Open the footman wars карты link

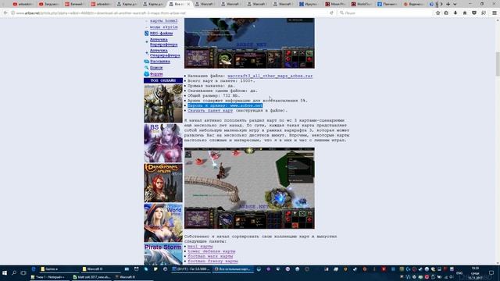tap(210, 256)
